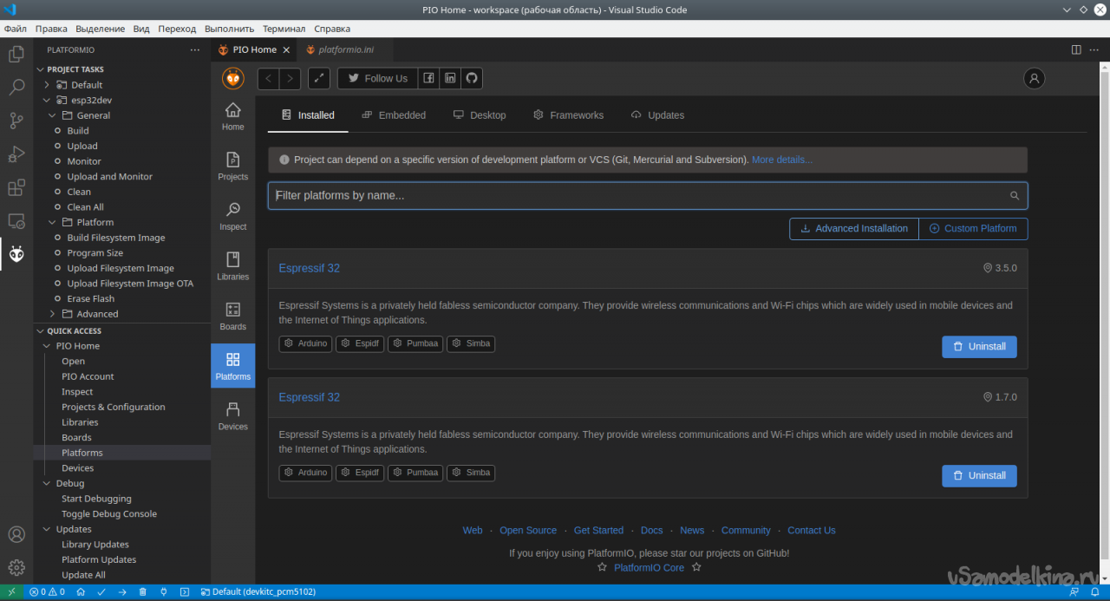Open the Explorer view in activity bar
The width and height of the screenshot is (1110, 601).
click(16, 55)
